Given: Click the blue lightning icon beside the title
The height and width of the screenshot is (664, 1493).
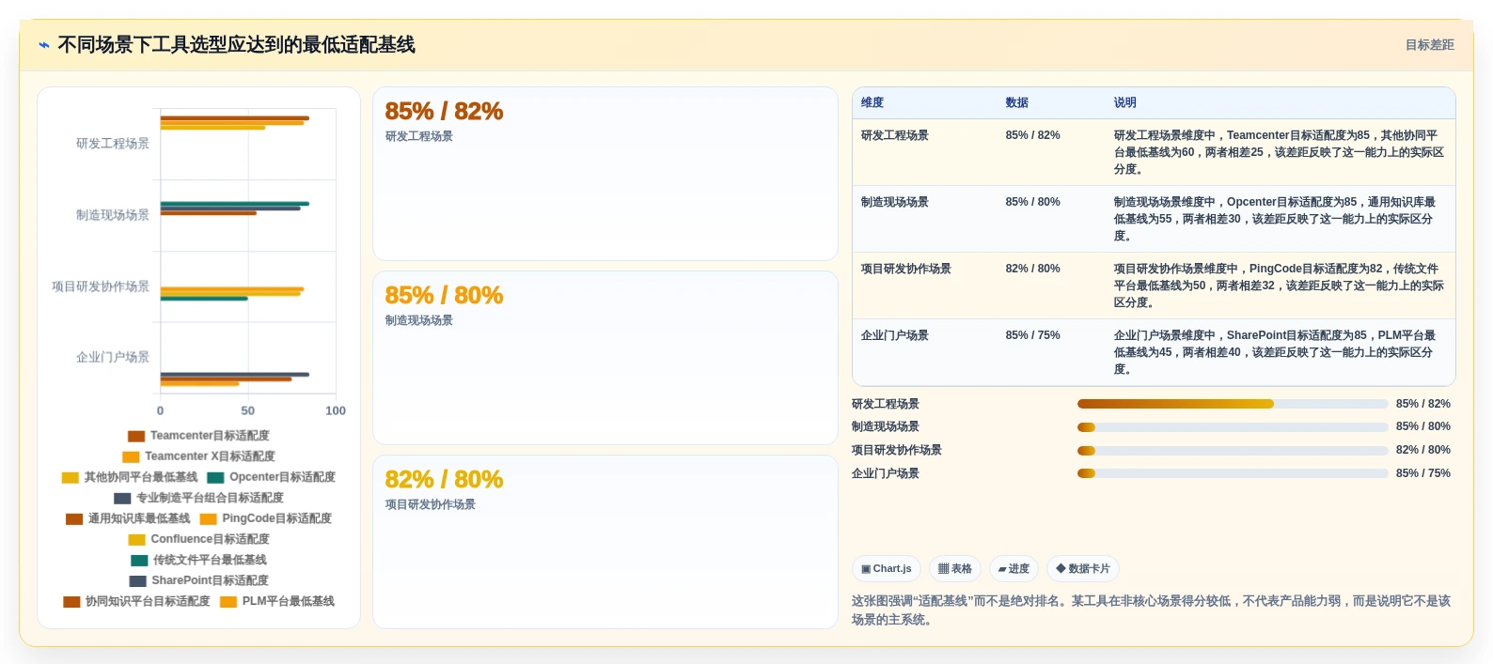Looking at the screenshot, I should coord(44,45).
